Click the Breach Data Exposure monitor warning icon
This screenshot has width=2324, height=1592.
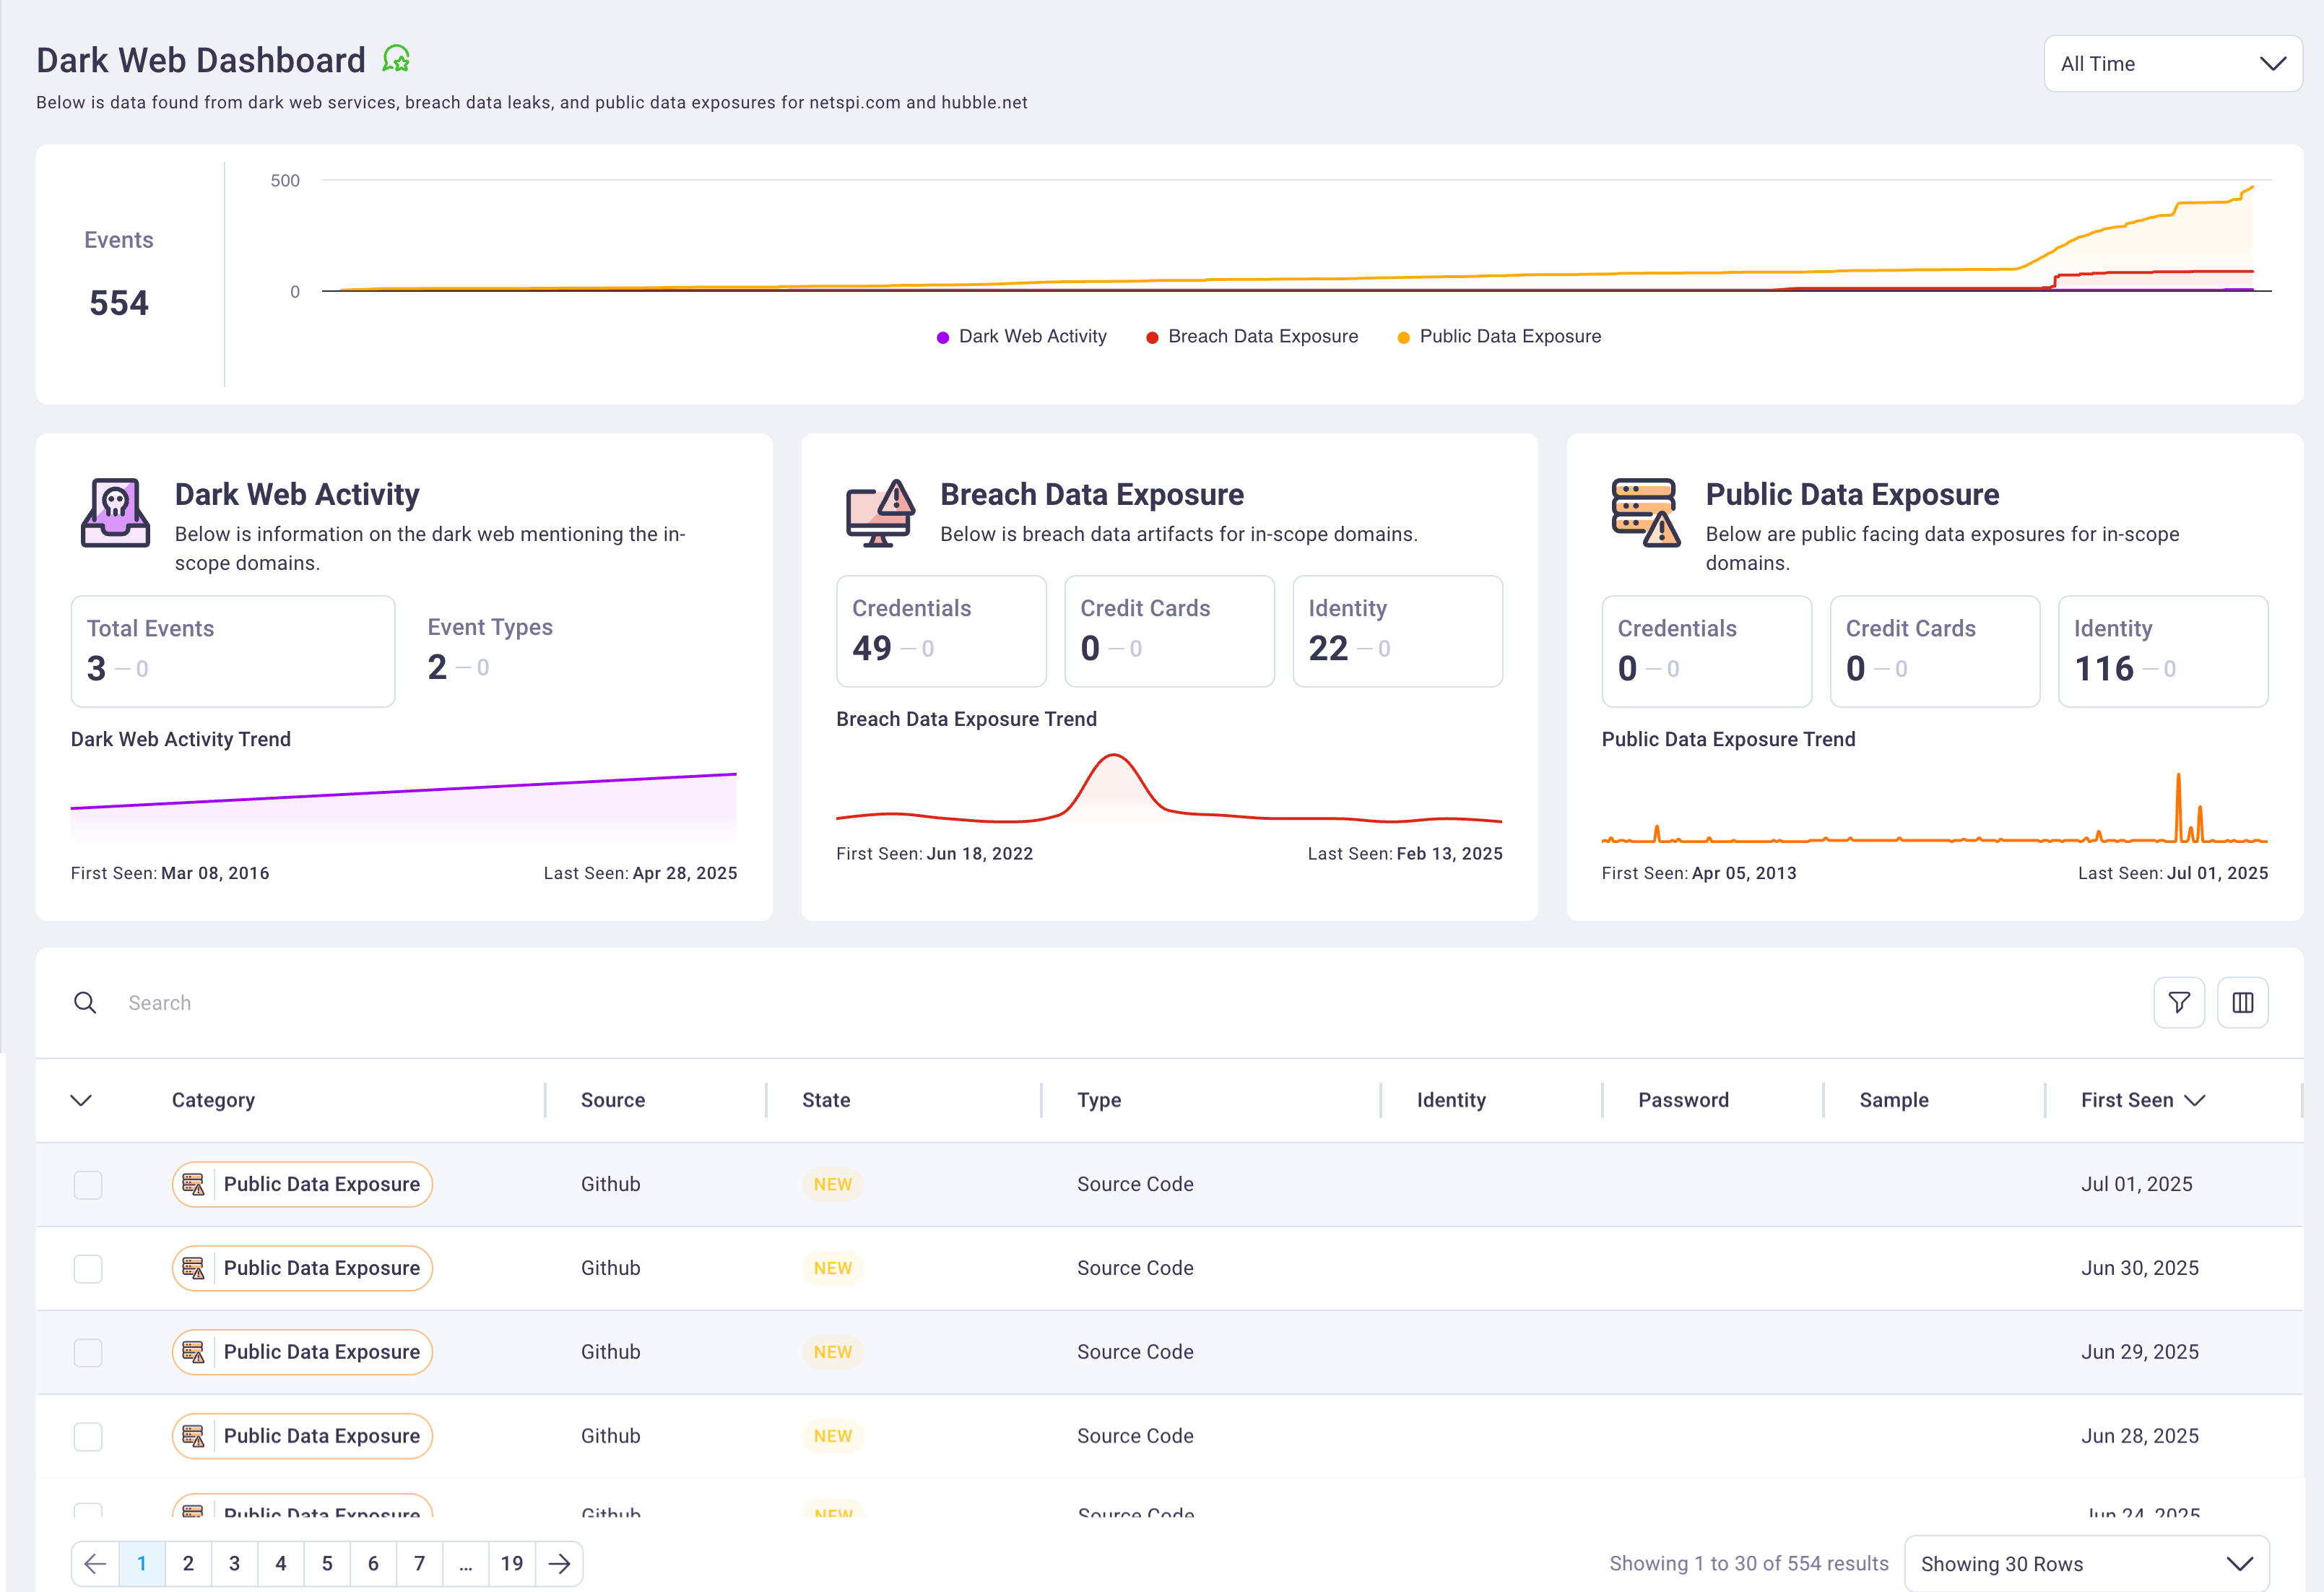[x=880, y=512]
